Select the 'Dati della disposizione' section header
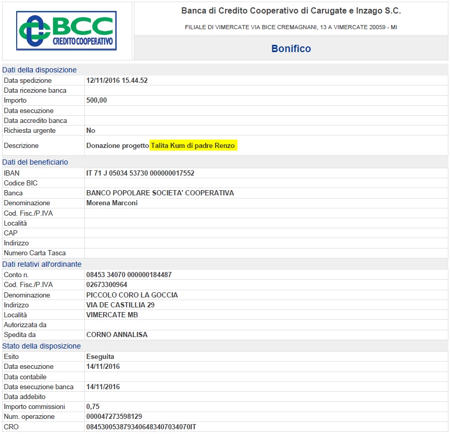Image resolution: width=451 pixels, height=434 pixels. tap(40, 70)
